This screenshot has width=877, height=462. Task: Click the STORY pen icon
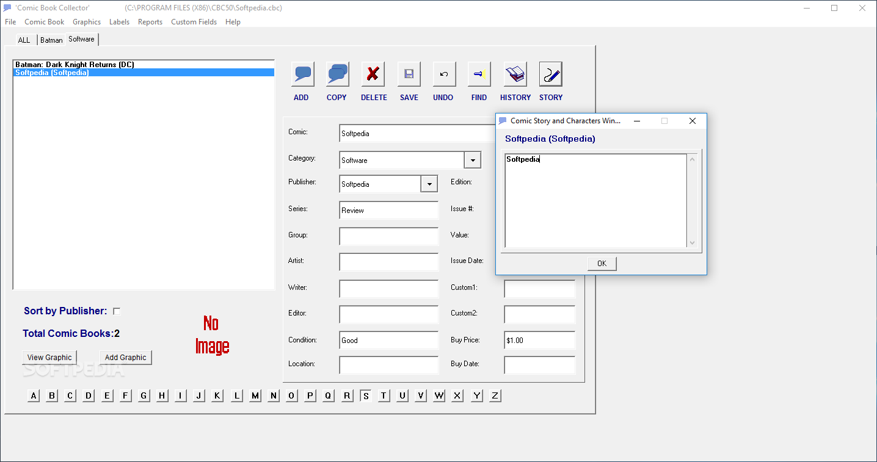pyautogui.click(x=551, y=74)
